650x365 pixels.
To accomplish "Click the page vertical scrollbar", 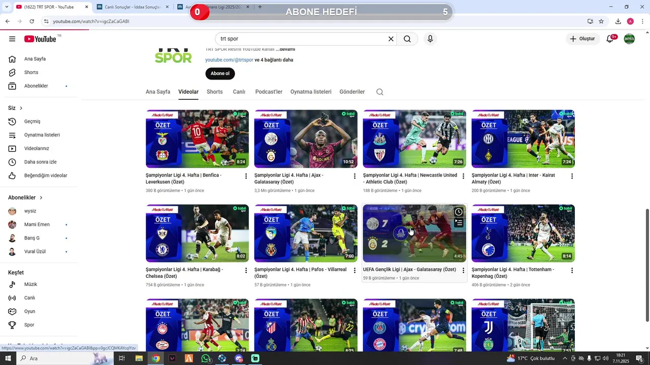I will click(647, 265).
